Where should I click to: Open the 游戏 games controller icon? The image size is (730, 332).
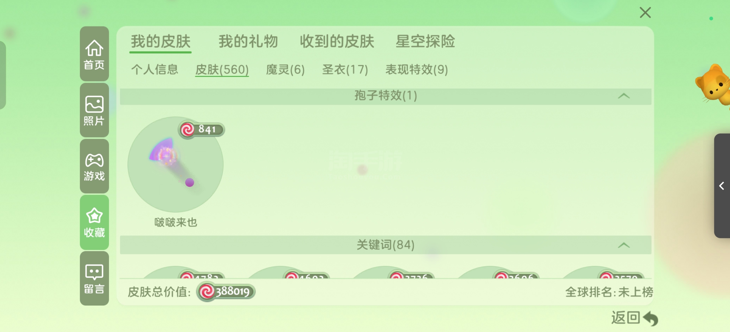(94, 166)
